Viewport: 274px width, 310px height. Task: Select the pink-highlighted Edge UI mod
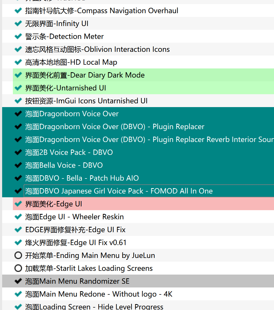pos(54,204)
